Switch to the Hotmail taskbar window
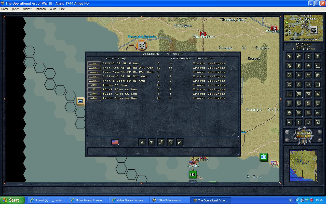 (48, 200)
